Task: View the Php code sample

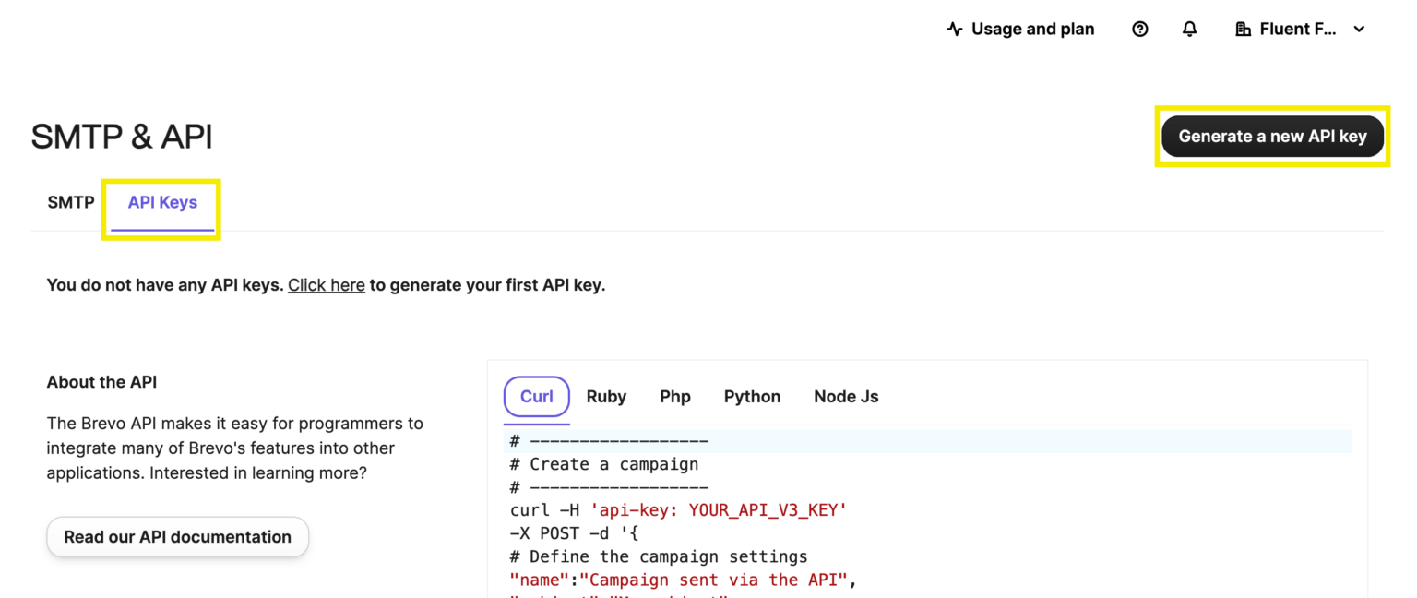Action: coord(675,396)
